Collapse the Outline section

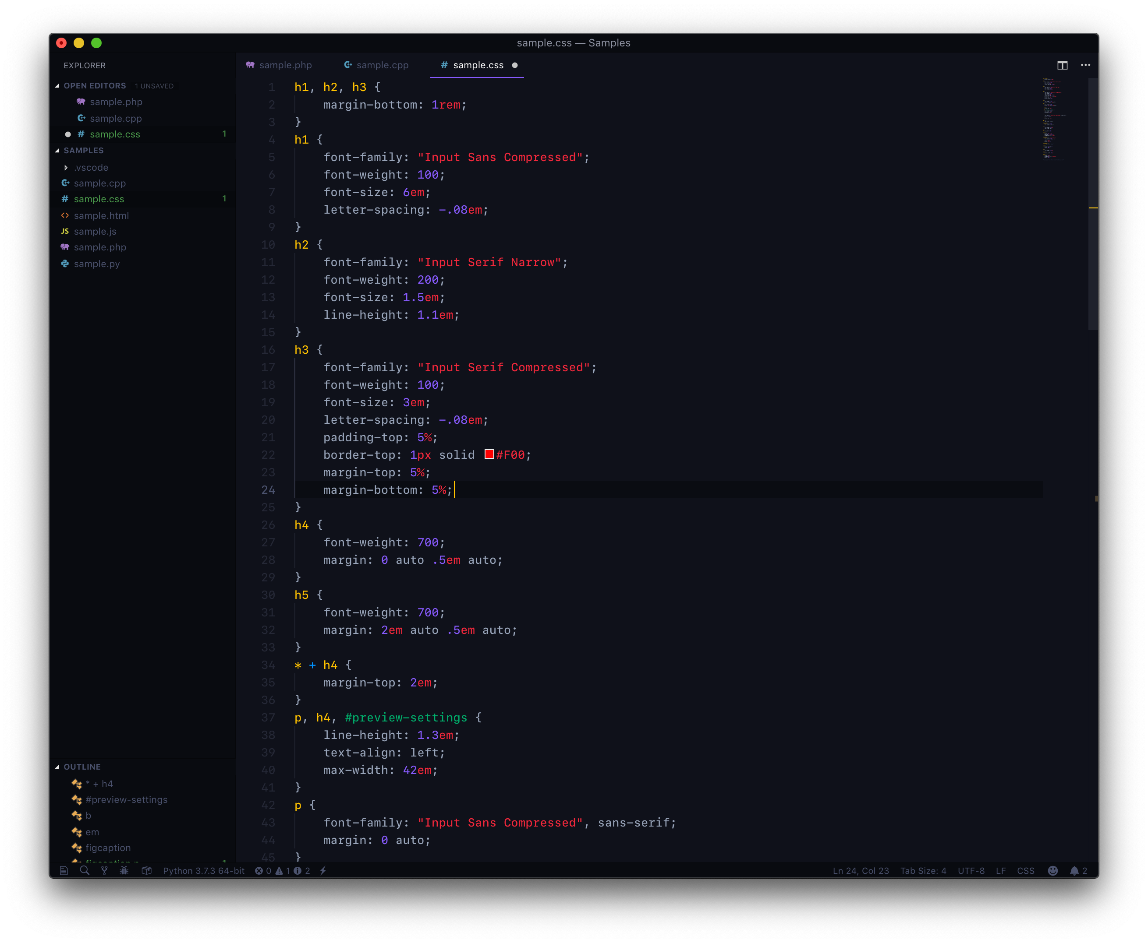57,767
